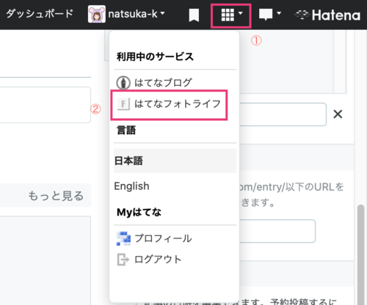This screenshot has width=367, height=305.
Task: Click the Myはてな heading
Action: tap(139, 212)
